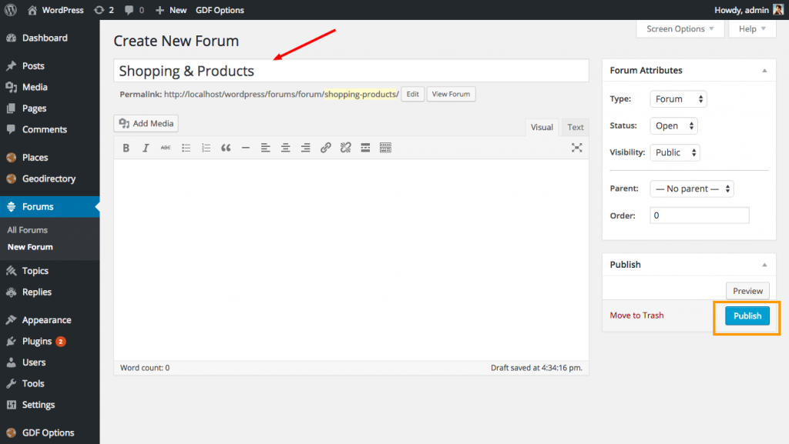This screenshot has width=789, height=444.
Task: Click the Preview button
Action: coord(747,291)
